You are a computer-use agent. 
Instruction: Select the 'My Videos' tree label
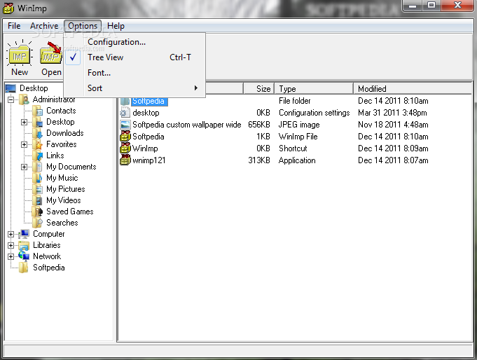[64, 200]
